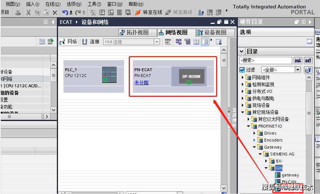Click the Start simulation monitor icon
The height and width of the screenshot is (194, 320).
coord(119,12)
